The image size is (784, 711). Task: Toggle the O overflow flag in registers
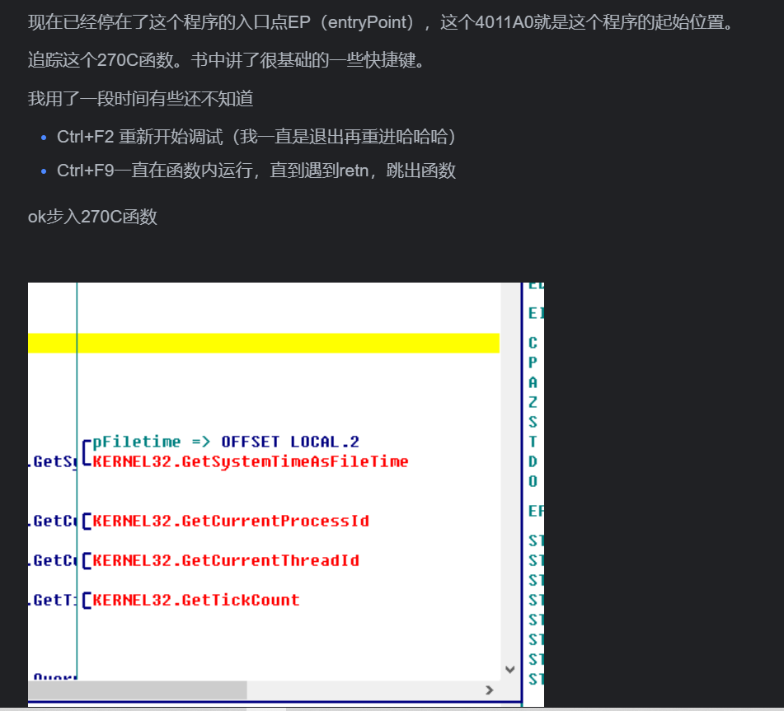coord(533,481)
